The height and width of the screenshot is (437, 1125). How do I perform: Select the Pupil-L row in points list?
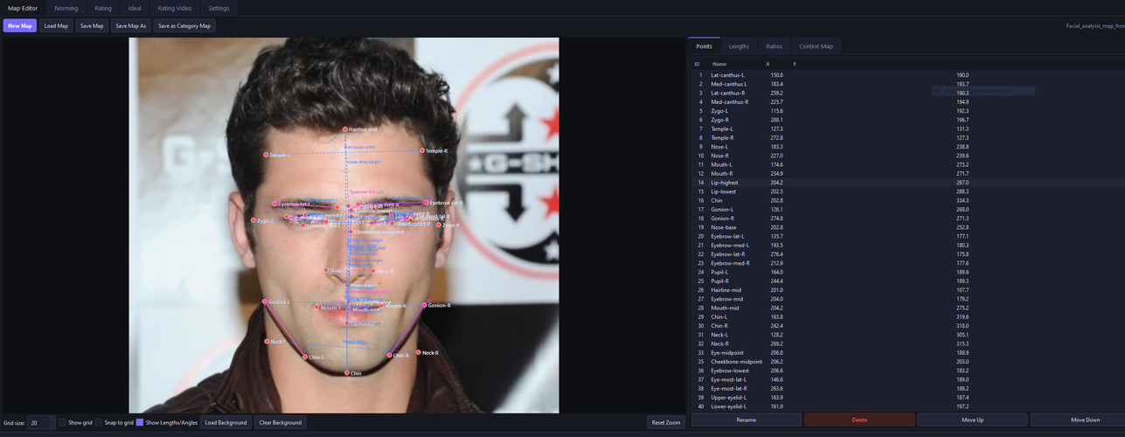pyautogui.click(x=907, y=272)
